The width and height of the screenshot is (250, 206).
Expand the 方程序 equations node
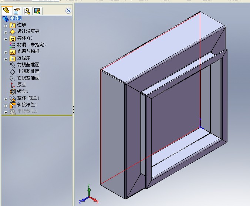point(6,59)
